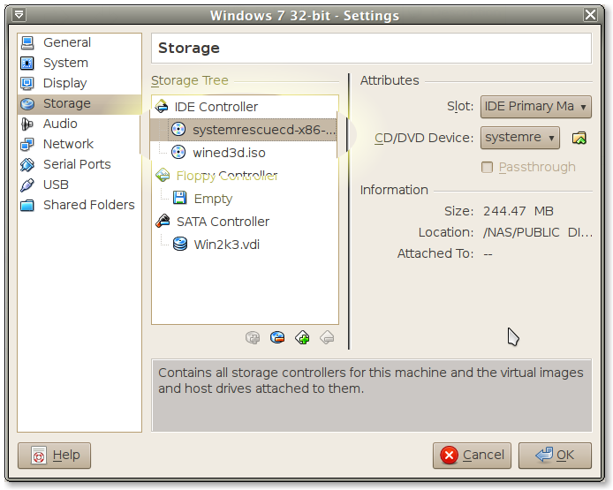Switch to the Network settings category
Image resolution: width=613 pixels, height=490 pixels.
(x=68, y=144)
